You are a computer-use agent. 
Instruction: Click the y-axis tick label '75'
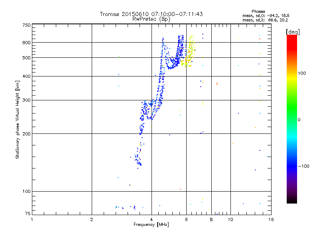coord(28,214)
